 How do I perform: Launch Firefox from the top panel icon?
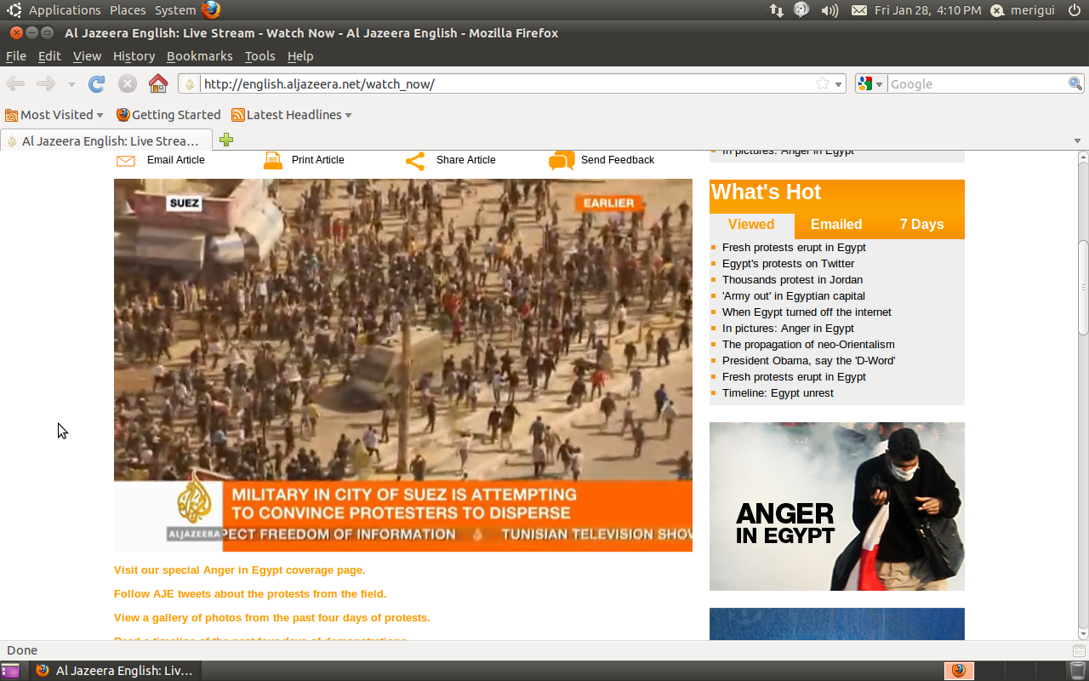pyautogui.click(x=211, y=10)
